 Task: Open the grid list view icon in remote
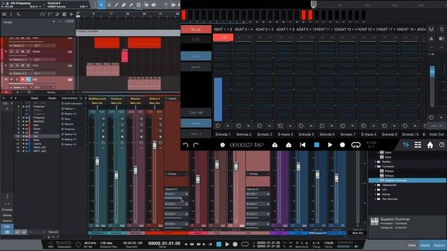(418, 145)
